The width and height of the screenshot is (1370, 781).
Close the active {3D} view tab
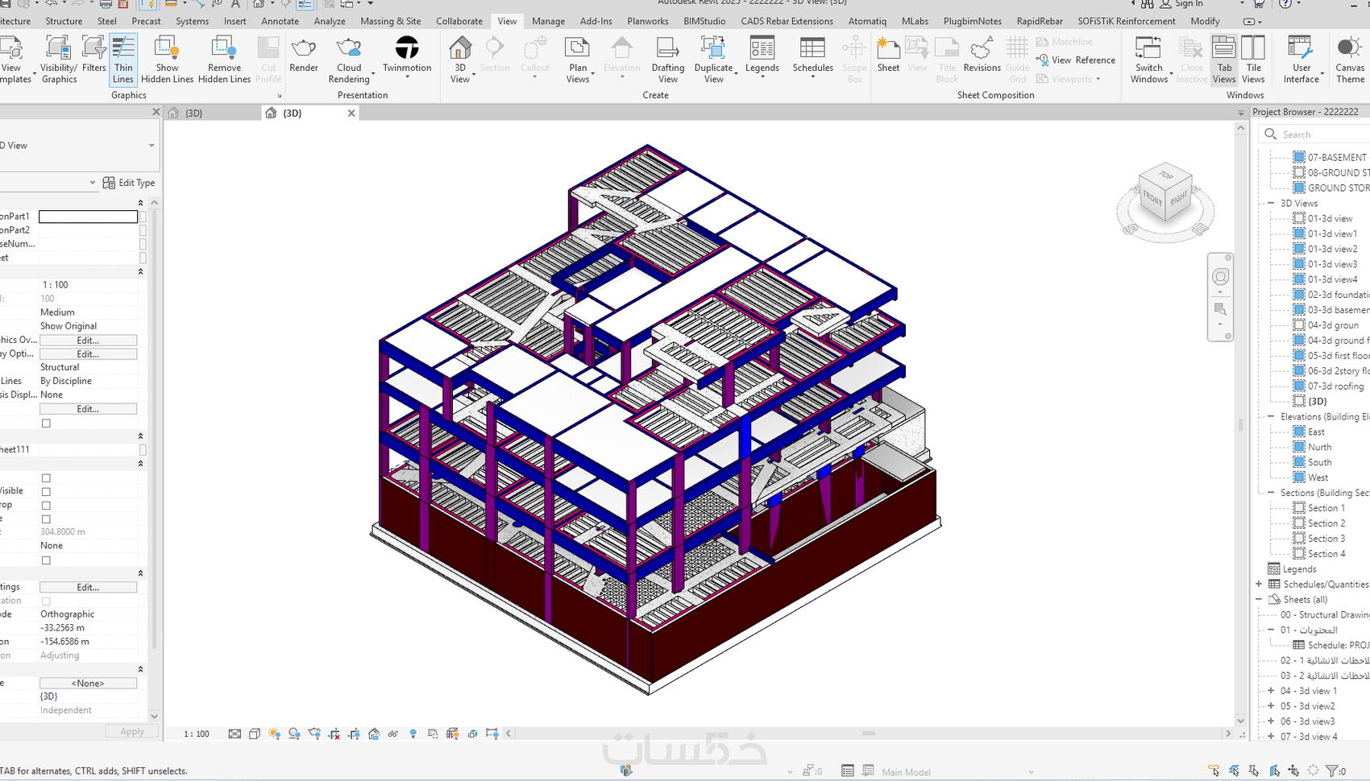point(351,114)
